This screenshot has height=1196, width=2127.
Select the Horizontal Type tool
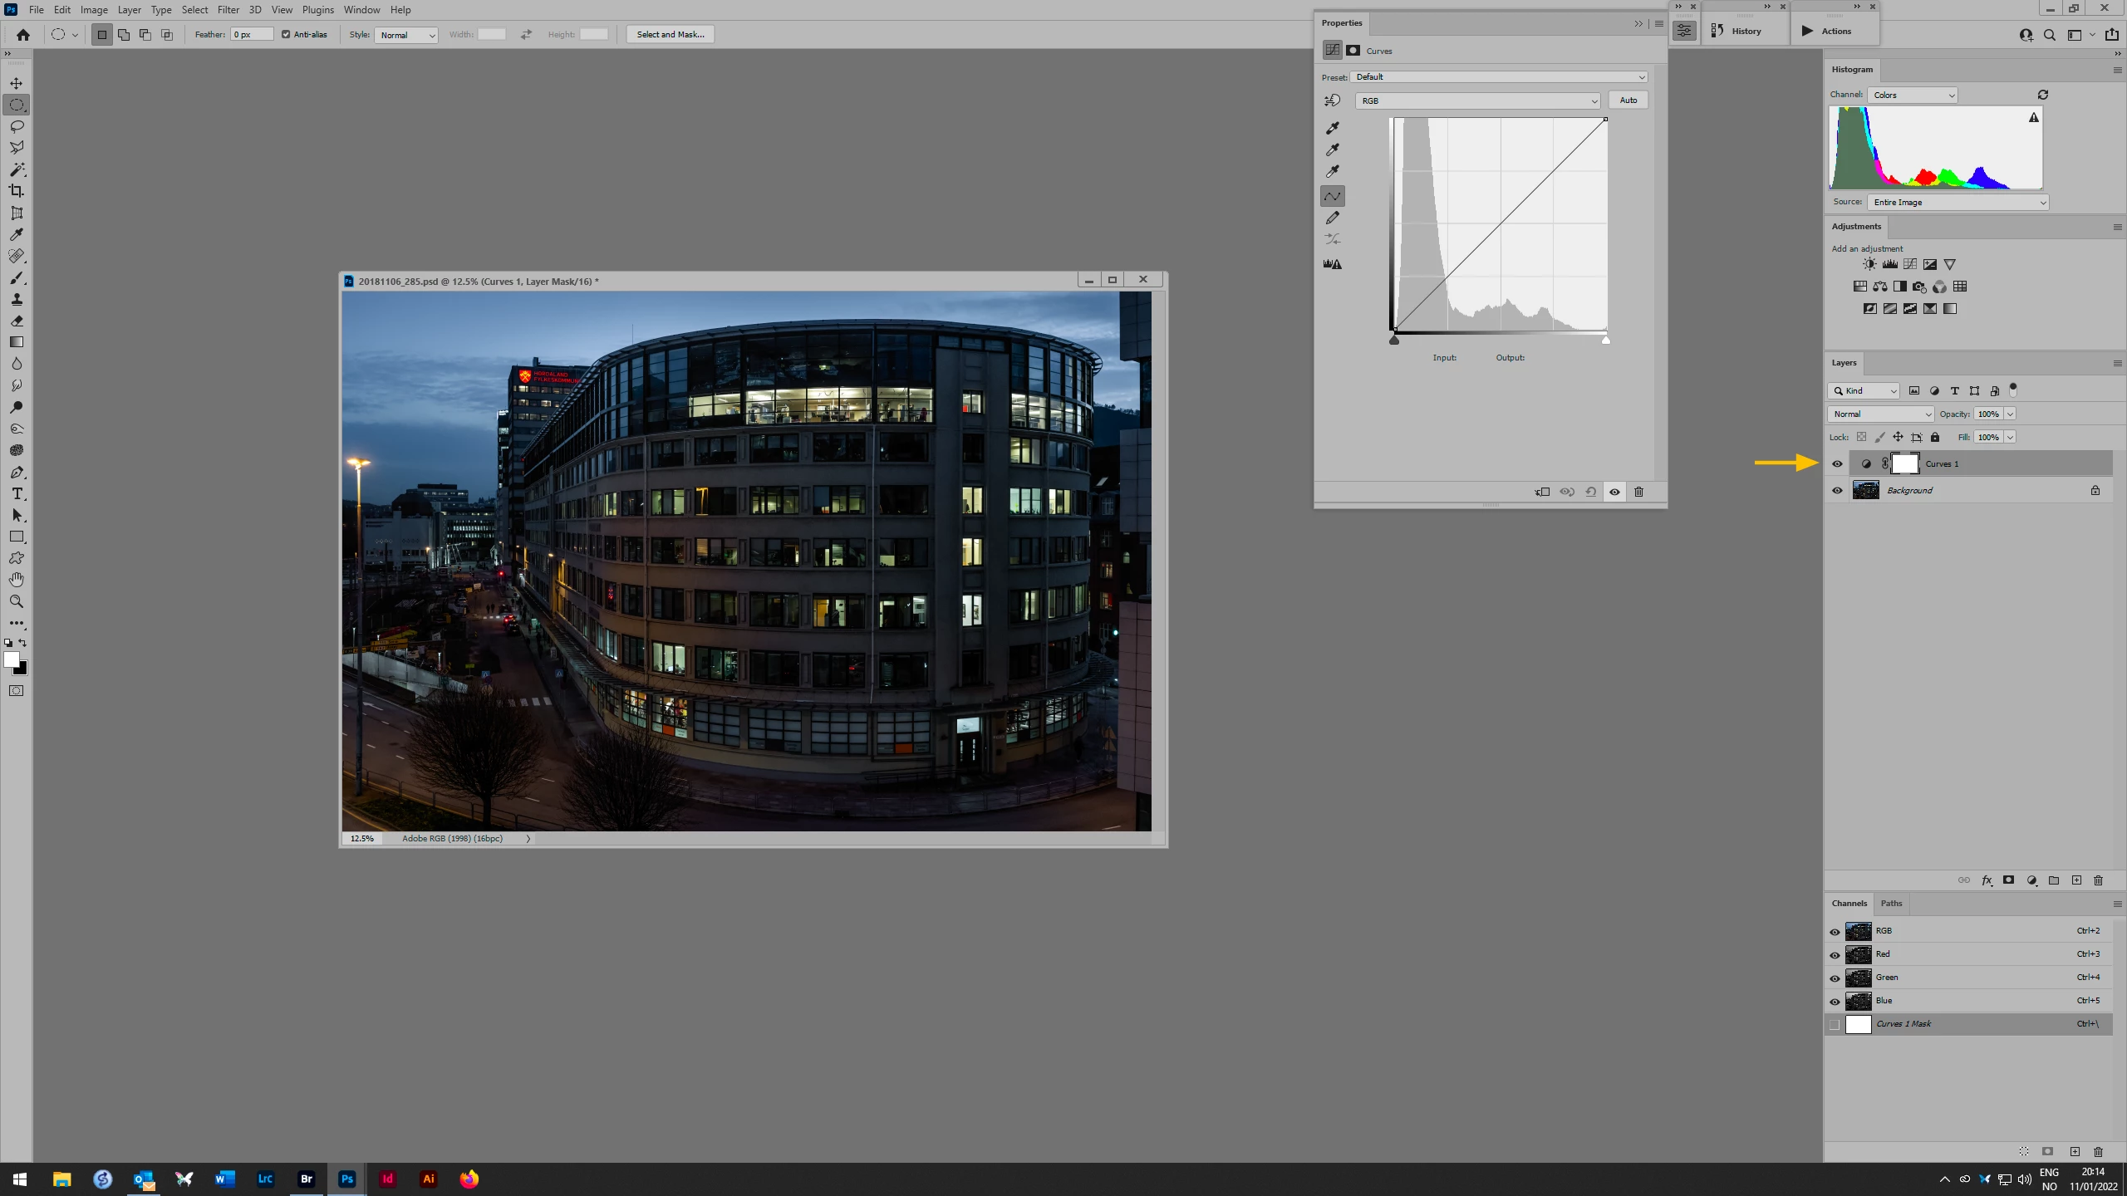pos(17,494)
